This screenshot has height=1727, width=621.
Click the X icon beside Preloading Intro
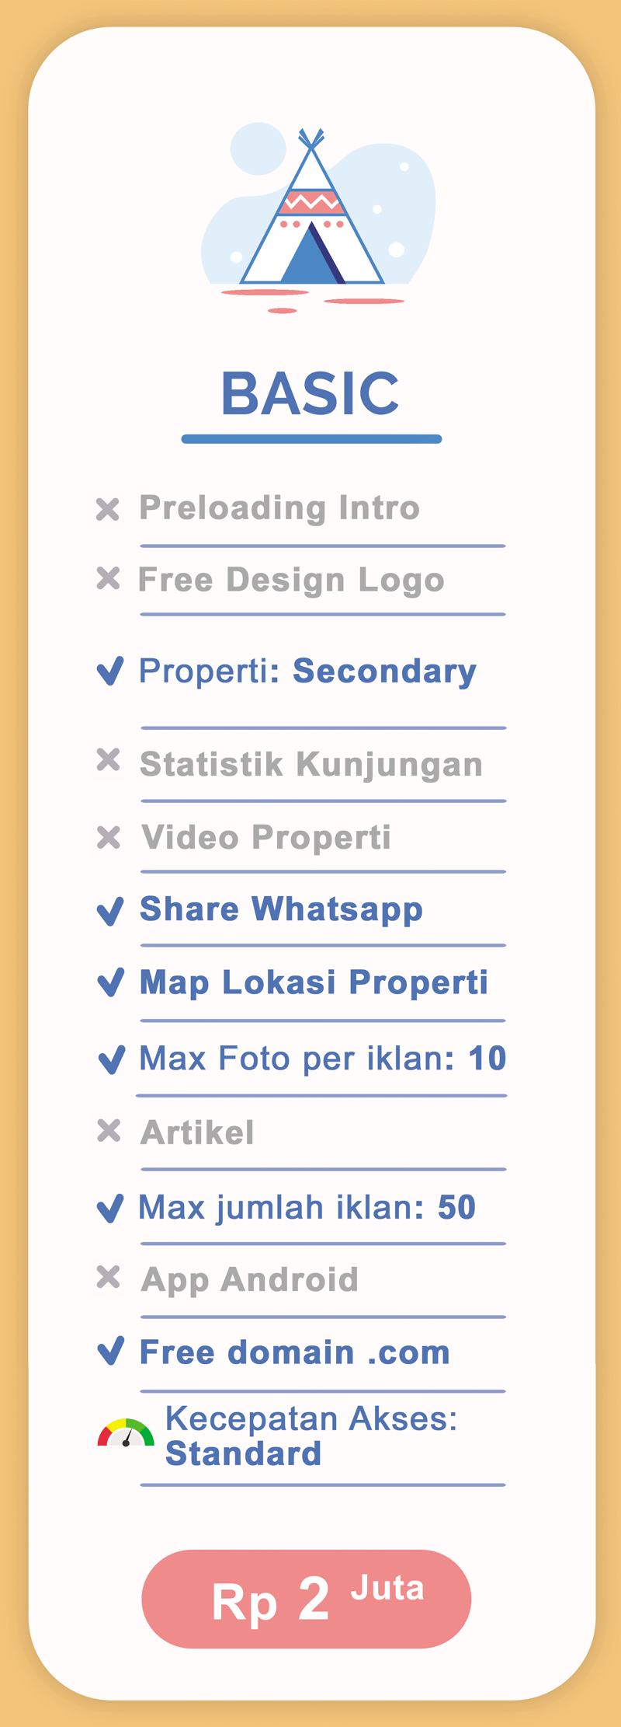pyautogui.click(x=108, y=509)
